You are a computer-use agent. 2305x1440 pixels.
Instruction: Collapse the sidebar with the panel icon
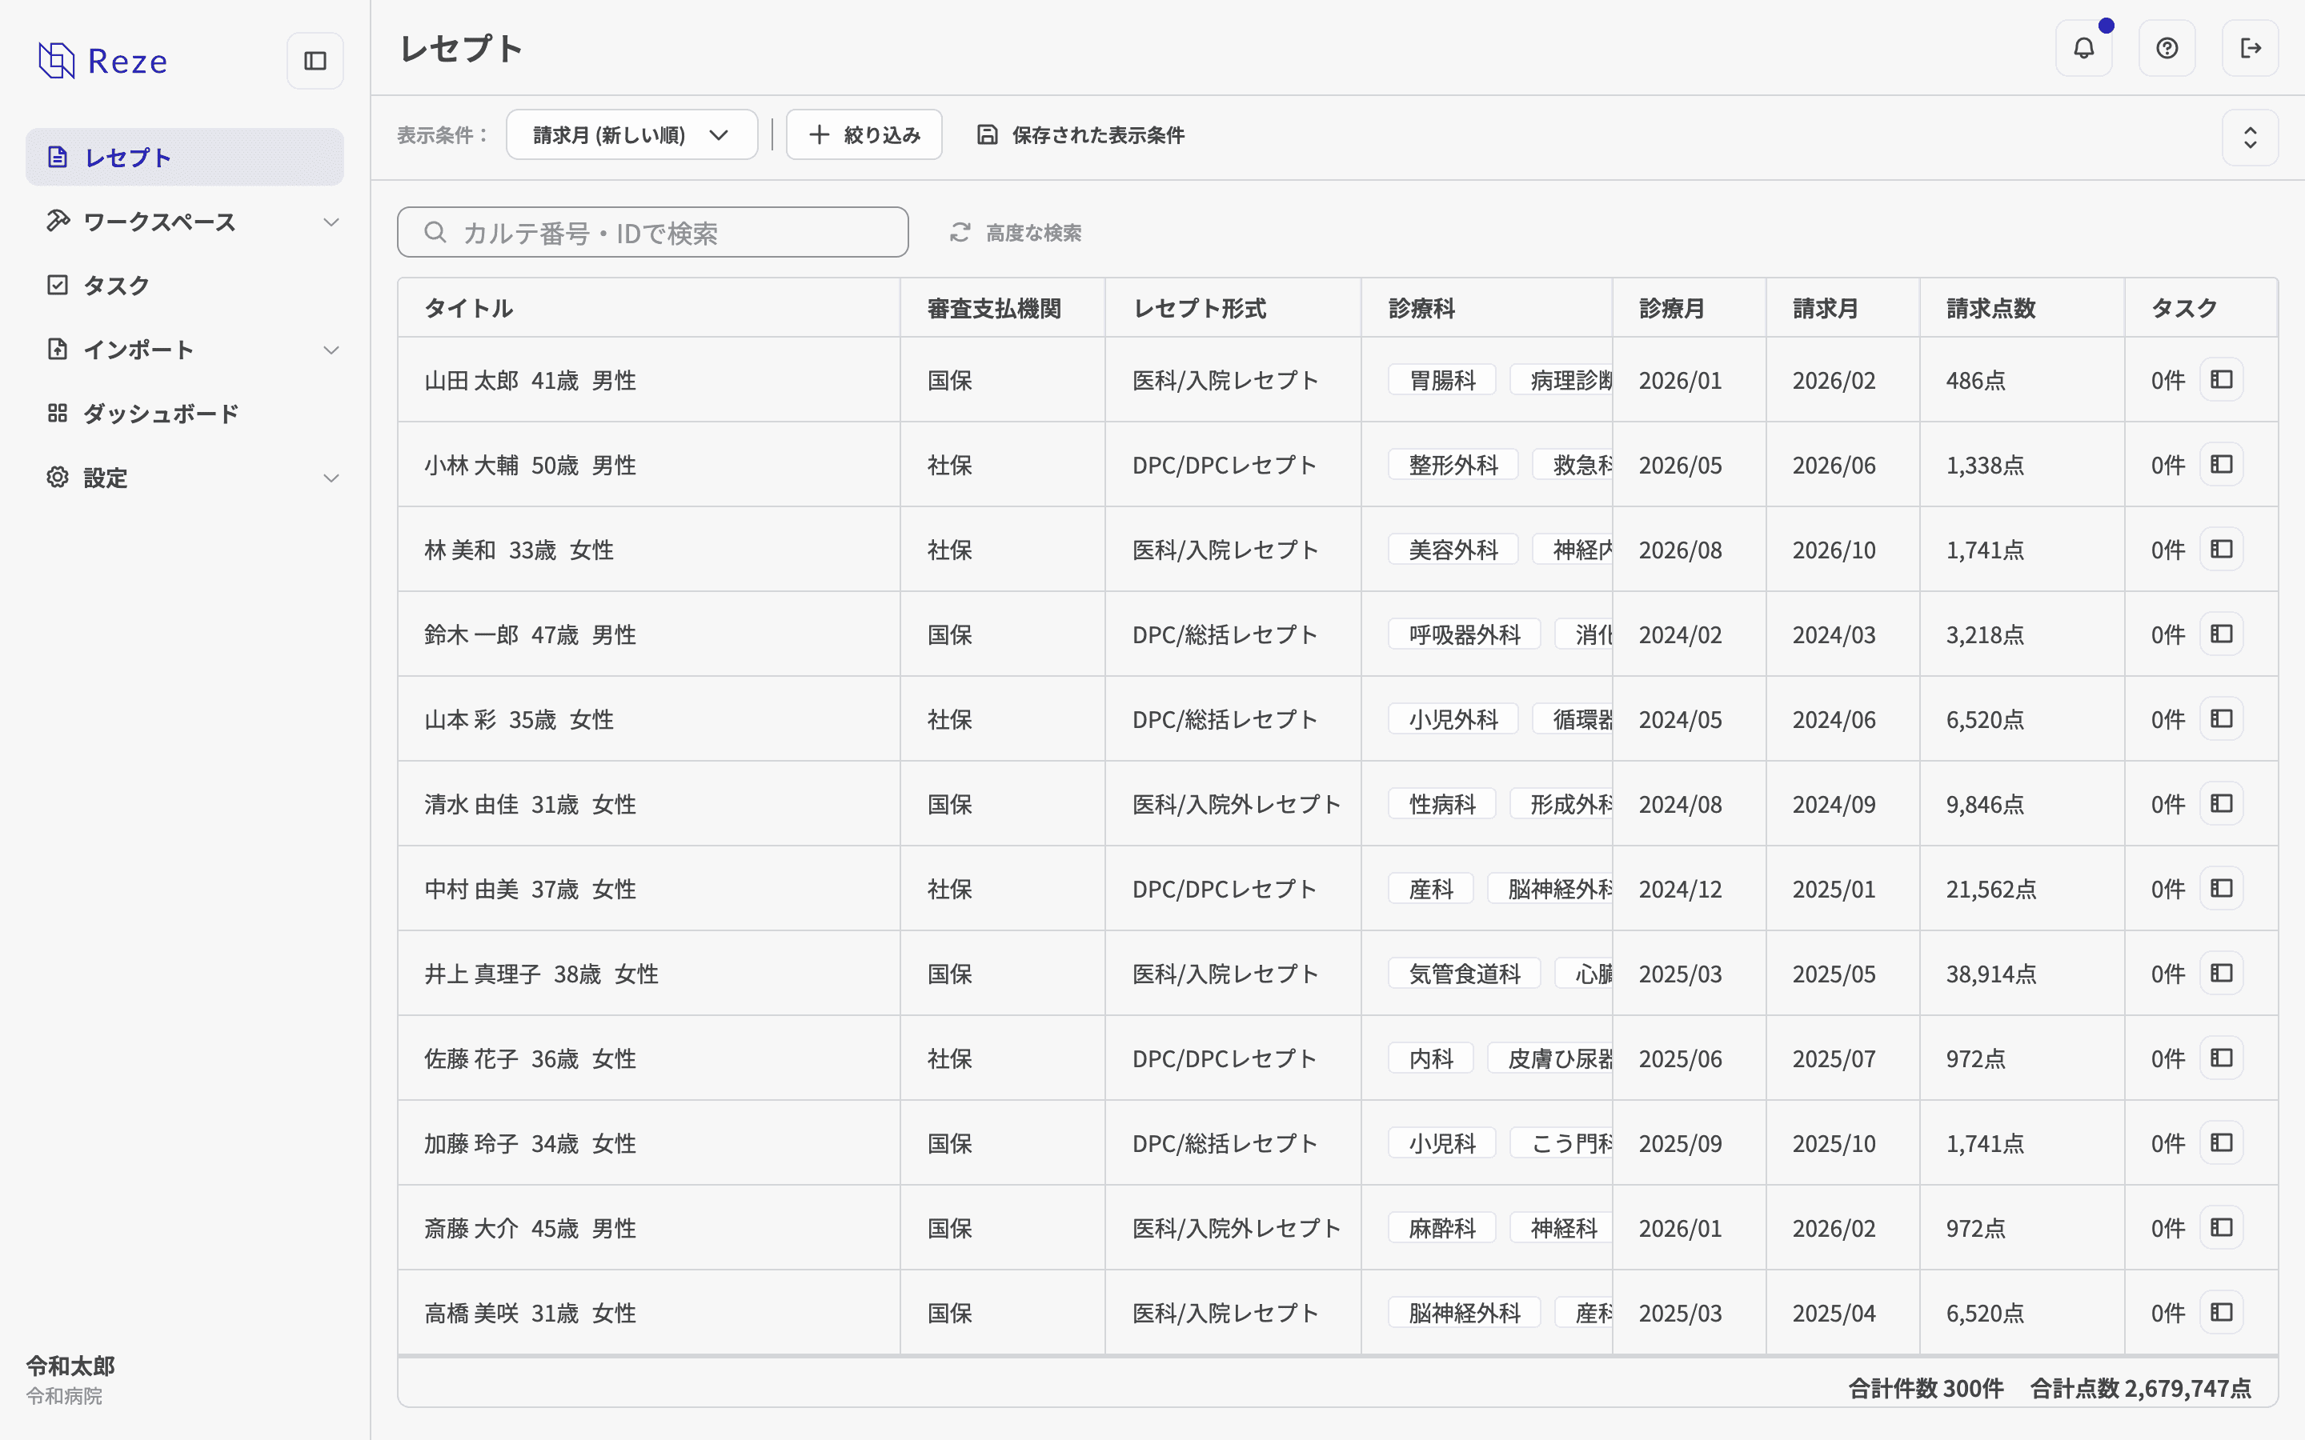315,61
